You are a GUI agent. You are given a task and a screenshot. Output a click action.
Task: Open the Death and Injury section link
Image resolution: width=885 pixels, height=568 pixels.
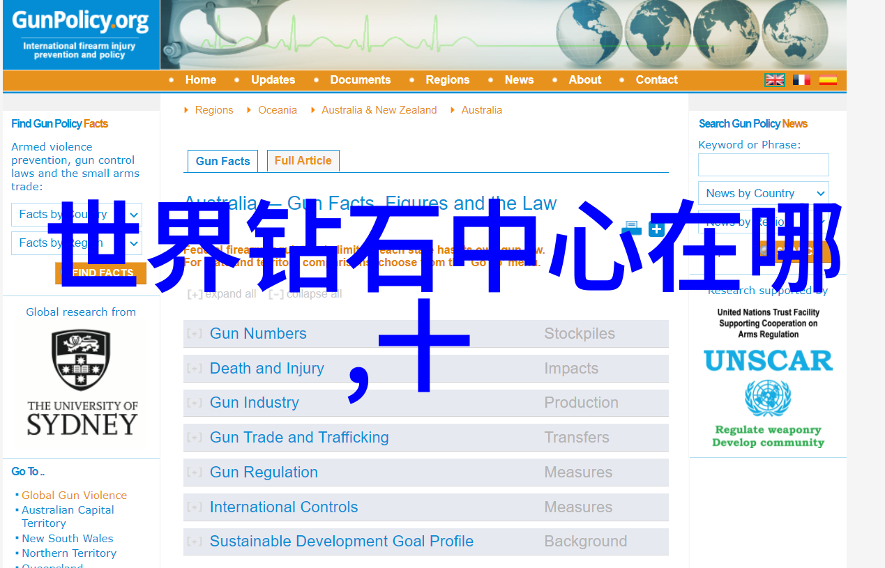coord(267,369)
